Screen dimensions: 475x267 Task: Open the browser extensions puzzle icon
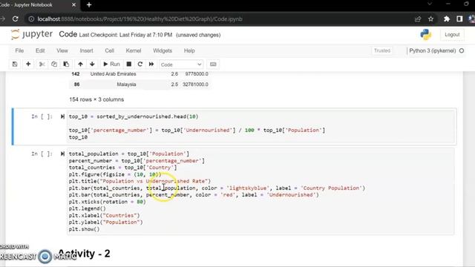[447, 19]
